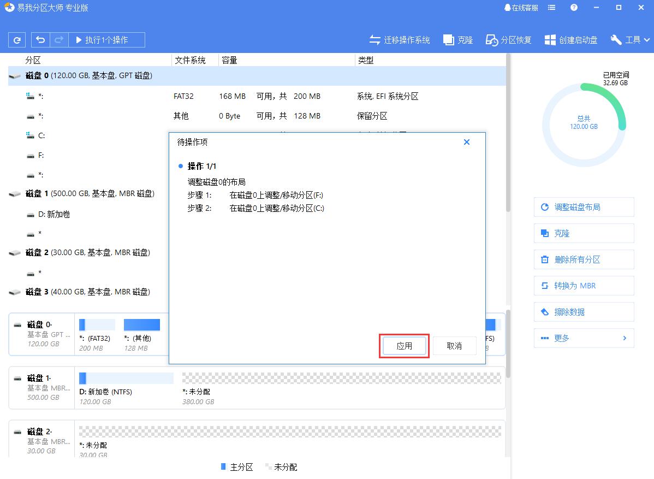The height and width of the screenshot is (479, 654).
Task: Launch 创建启动盘 (Create Bootable Disk)
Action: (x=570, y=39)
